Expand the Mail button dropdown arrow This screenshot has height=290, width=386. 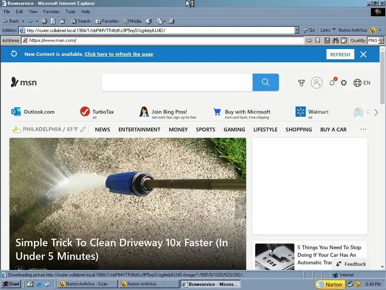(164, 21)
